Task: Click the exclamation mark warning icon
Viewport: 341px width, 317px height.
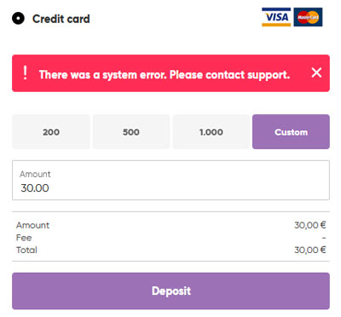Action: [x=26, y=72]
